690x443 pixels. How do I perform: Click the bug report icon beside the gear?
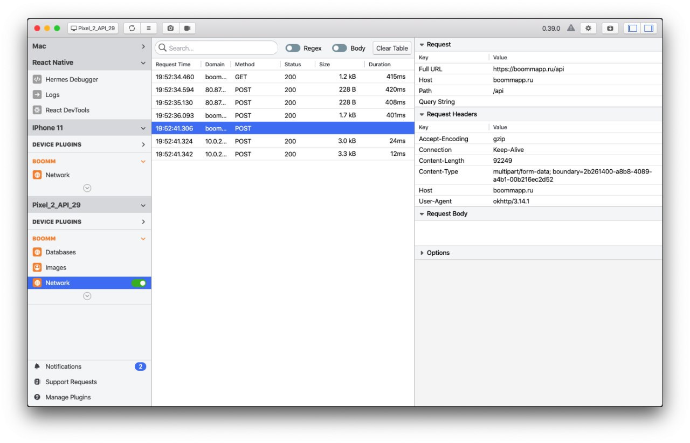[x=610, y=28]
